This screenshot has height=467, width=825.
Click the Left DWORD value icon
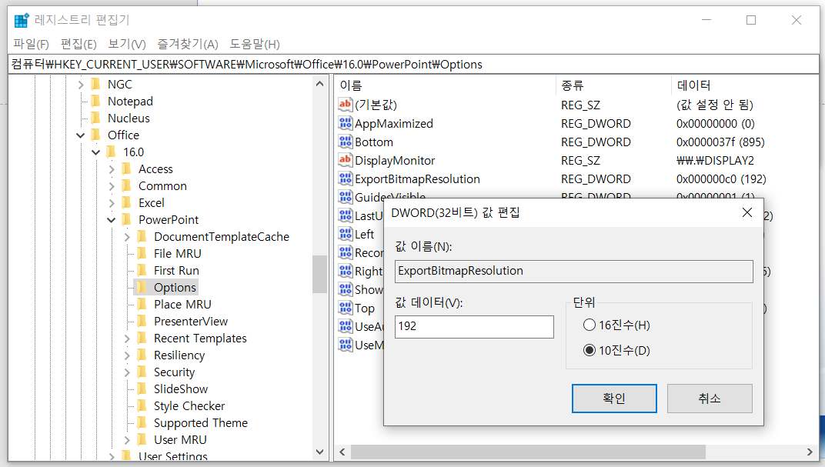345,234
